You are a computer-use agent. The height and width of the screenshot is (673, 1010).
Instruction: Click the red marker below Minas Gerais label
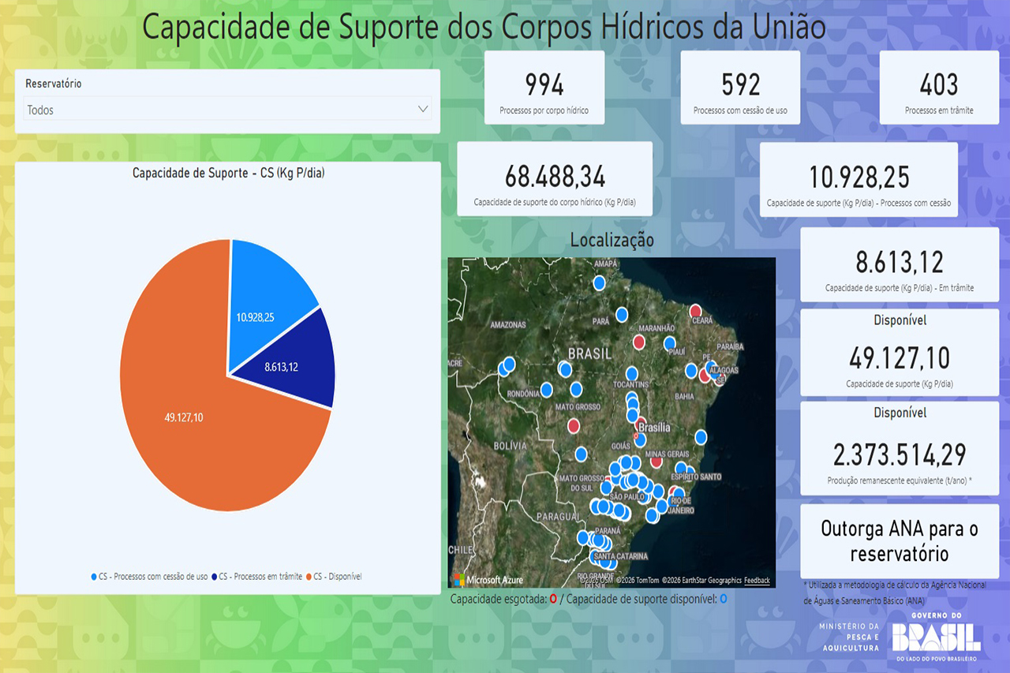656,462
